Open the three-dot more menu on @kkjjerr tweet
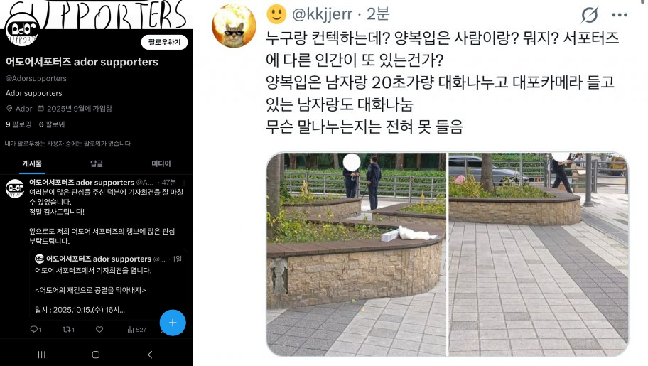Screen dimensions: 648x366 click(620, 15)
